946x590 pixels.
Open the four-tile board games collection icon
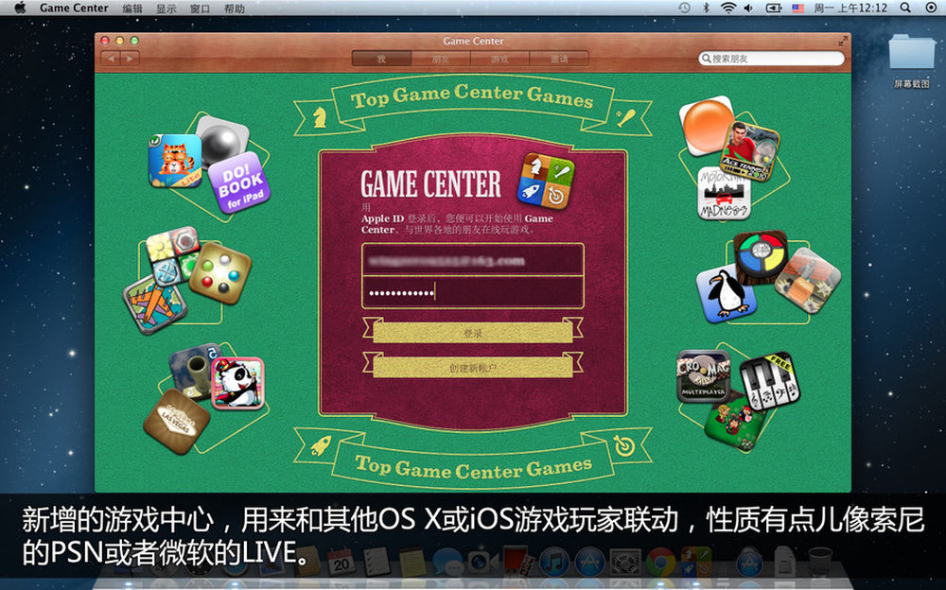pyautogui.click(x=172, y=256)
